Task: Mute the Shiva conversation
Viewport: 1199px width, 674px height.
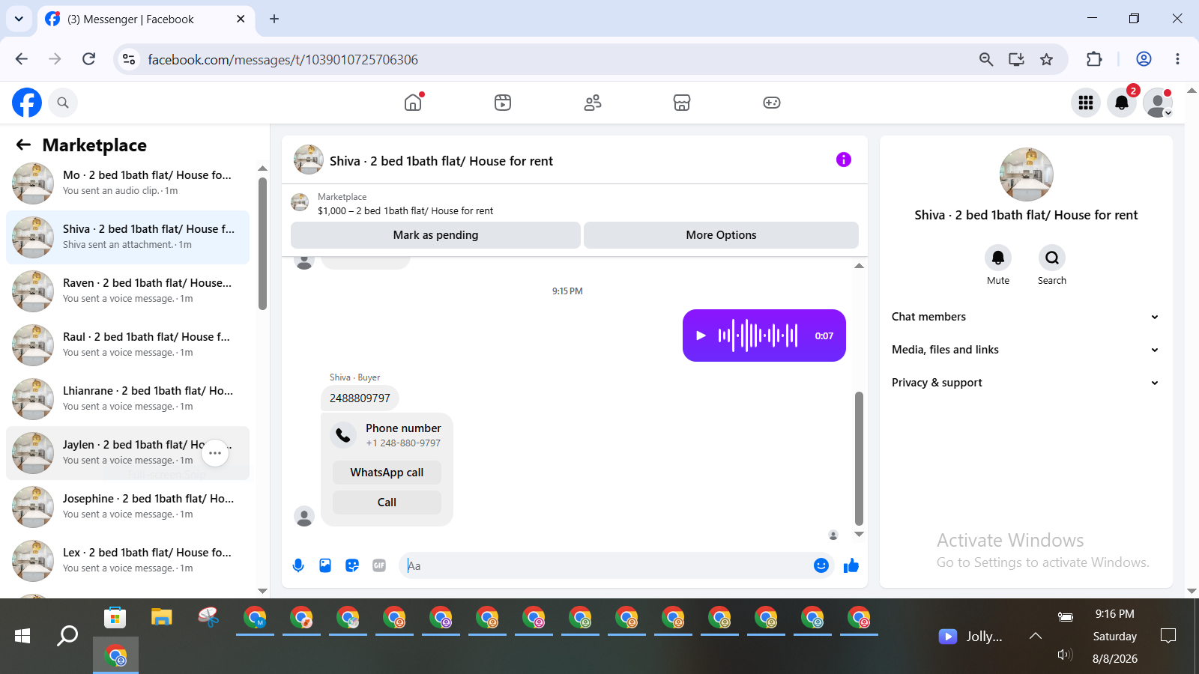Action: coord(998,258)
